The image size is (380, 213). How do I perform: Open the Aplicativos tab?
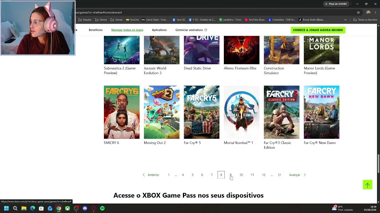click(159, 30)
